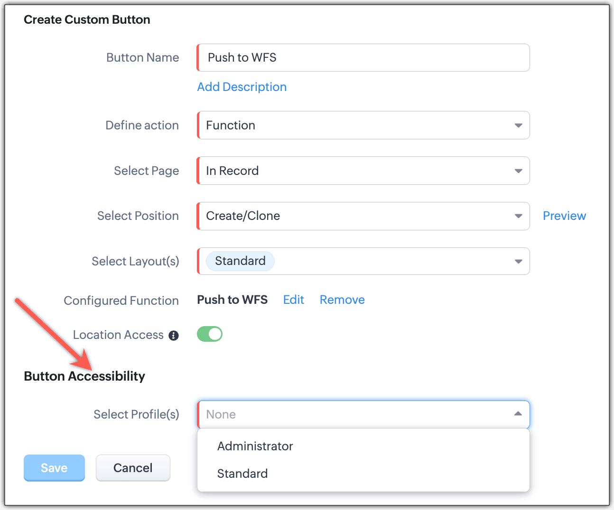Toggle the Location Access switch off
Viewport: 614px width, 510px height.
pyautogui.click(x=210, y=334)
